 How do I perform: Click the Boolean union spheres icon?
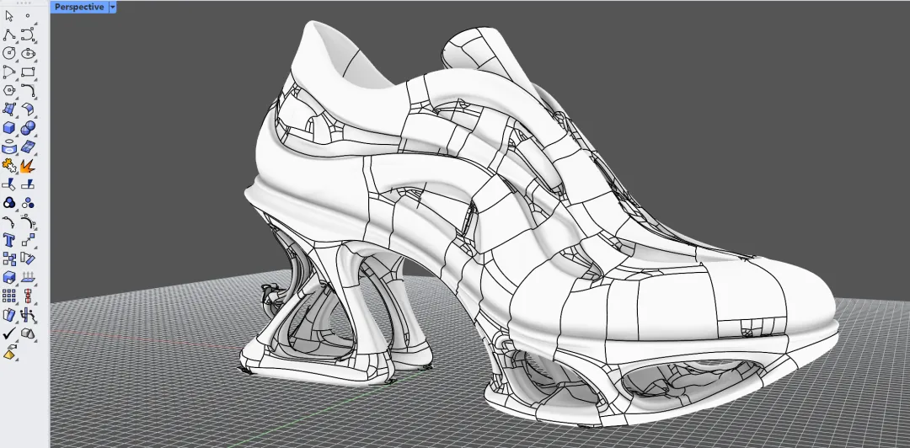tap(28, 128)
